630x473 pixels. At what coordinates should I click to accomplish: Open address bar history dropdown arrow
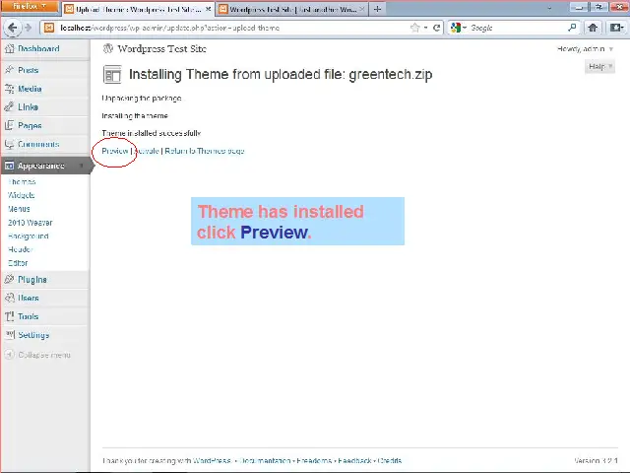coord(425,28)
